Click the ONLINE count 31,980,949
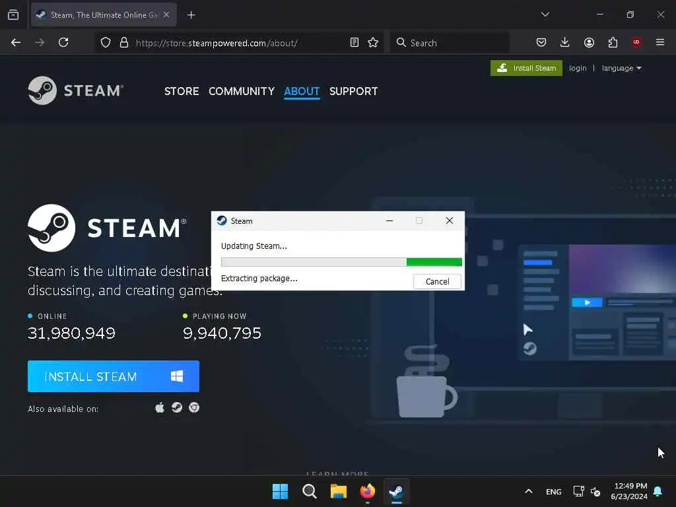 click(71, 333)
